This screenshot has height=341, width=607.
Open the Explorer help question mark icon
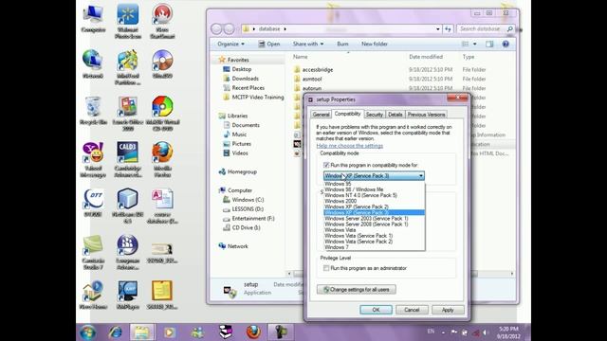[x=506, y=45]
